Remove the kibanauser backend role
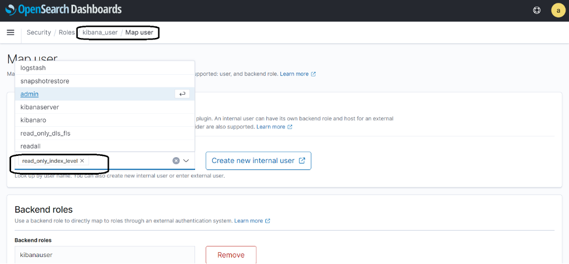The height and width of the screenshot is (264, 569). (x=231, y=255)
